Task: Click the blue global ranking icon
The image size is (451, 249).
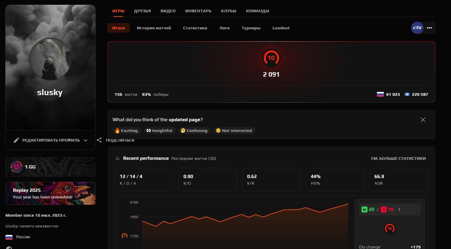Action: pos(407,94)
